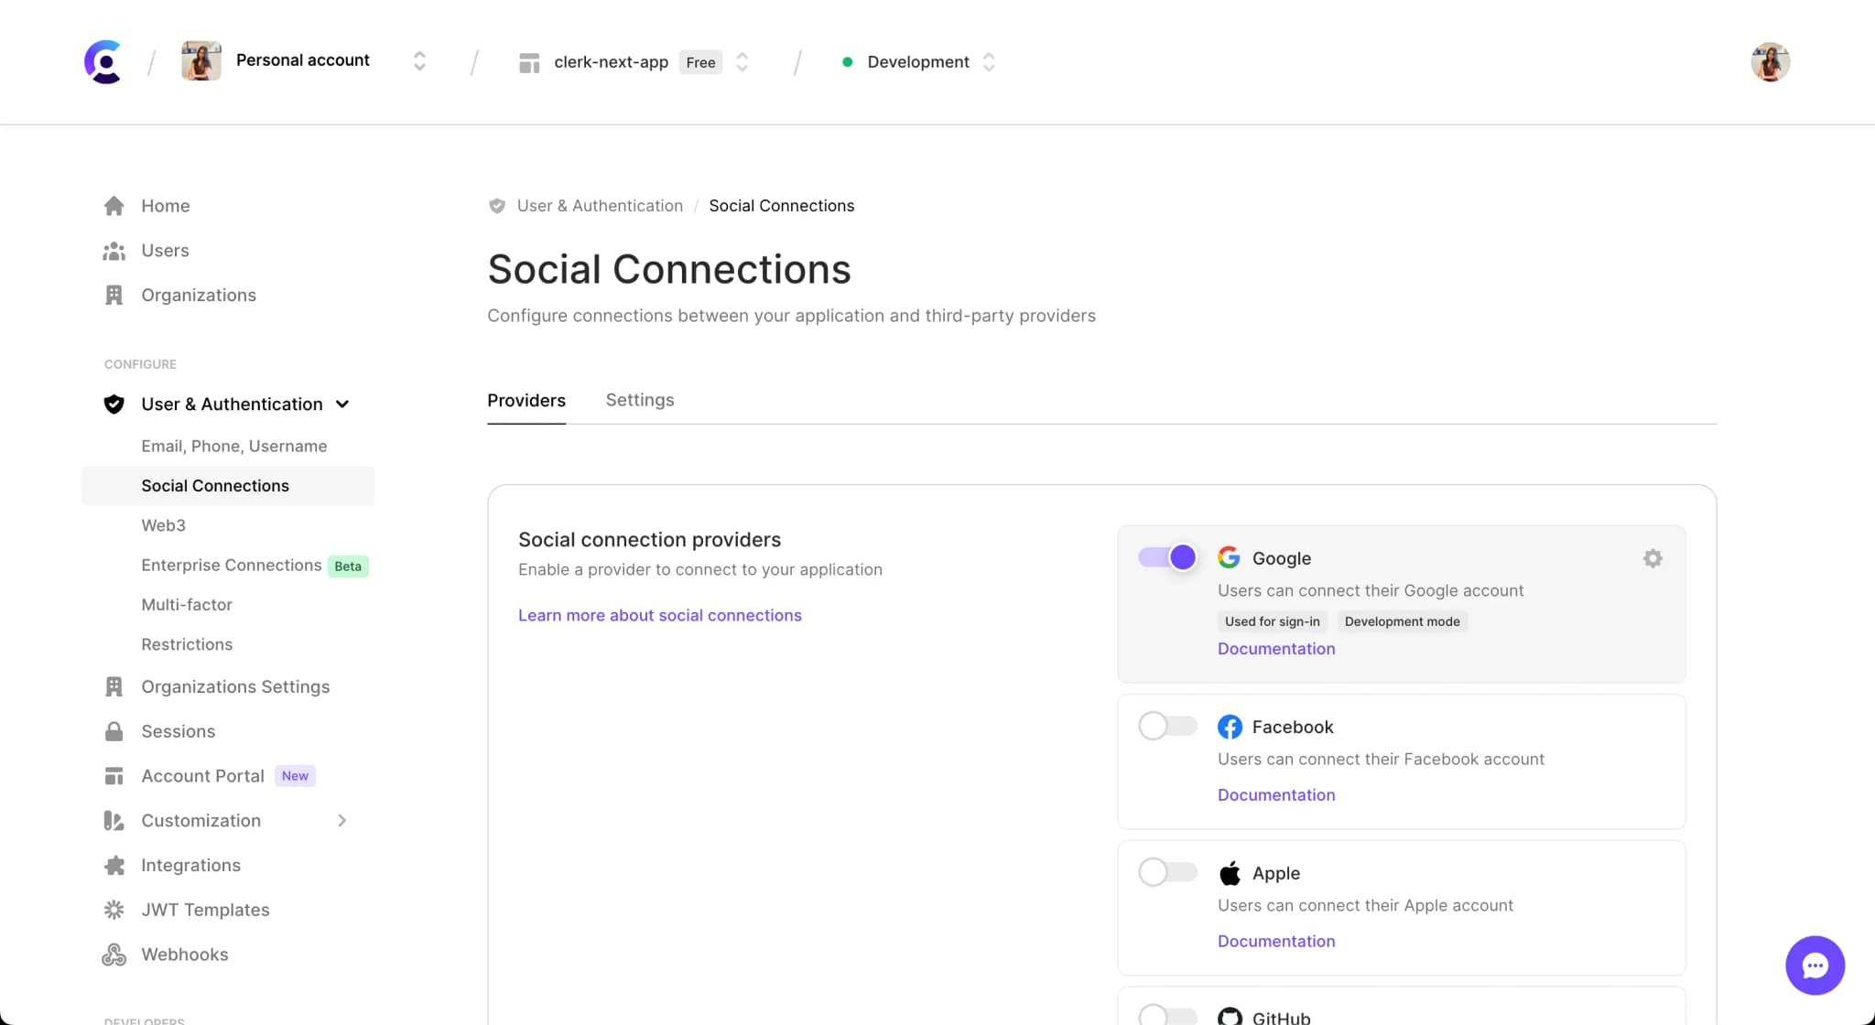Click the Clerk logo icon top left
The height and width of the screenshot is (1025, 1875).
pos(103,60)
